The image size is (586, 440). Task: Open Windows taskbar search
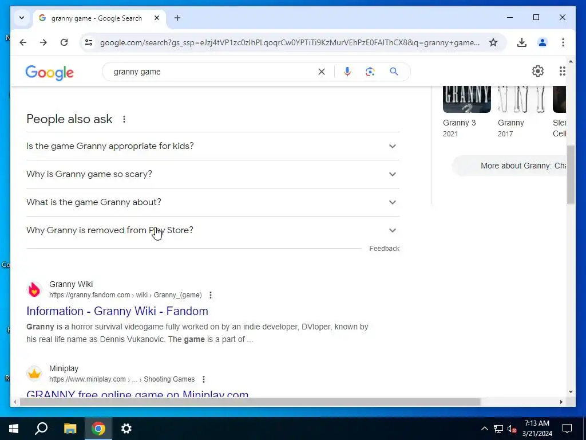pyautogui.click(x=41, y=429)
